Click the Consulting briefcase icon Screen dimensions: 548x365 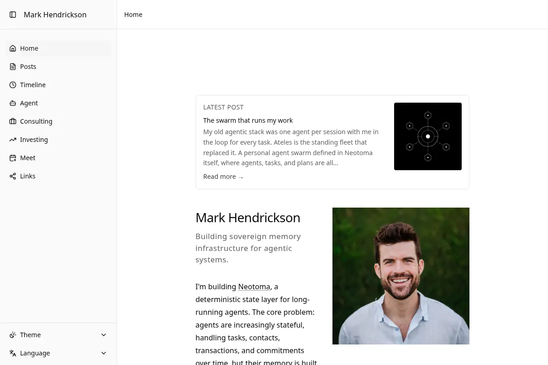(x=13, y=121)
